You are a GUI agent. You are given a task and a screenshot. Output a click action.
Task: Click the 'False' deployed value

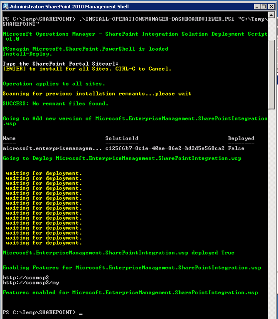[x=236, y=148]
